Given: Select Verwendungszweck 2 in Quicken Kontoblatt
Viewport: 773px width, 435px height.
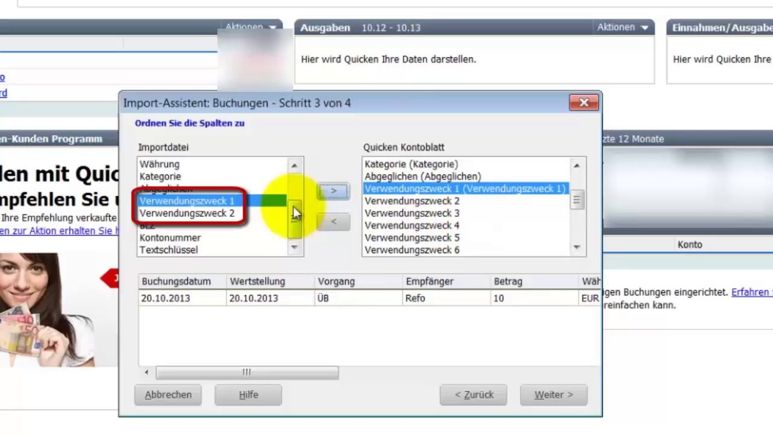Looking at the screenshot, I should tap(466, 201).
